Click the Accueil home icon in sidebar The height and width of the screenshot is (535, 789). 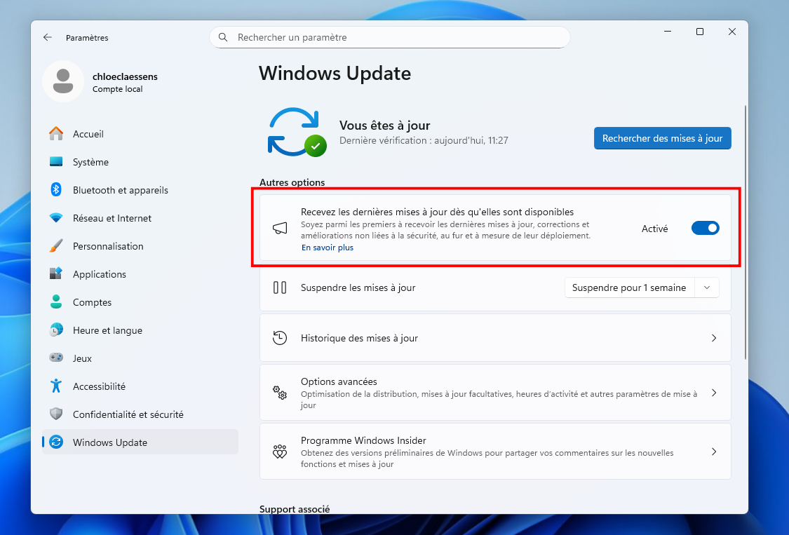click(56, 134)
